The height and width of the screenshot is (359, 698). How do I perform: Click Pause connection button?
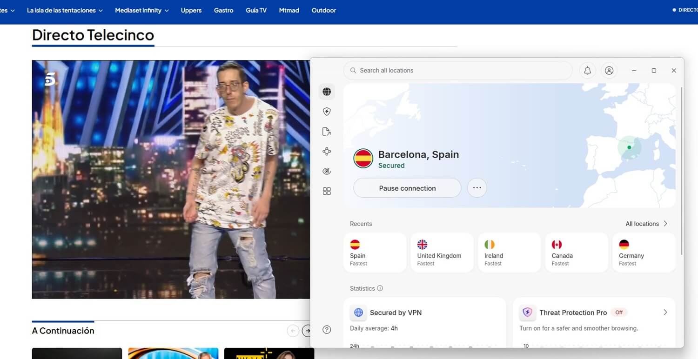[407, 188]
